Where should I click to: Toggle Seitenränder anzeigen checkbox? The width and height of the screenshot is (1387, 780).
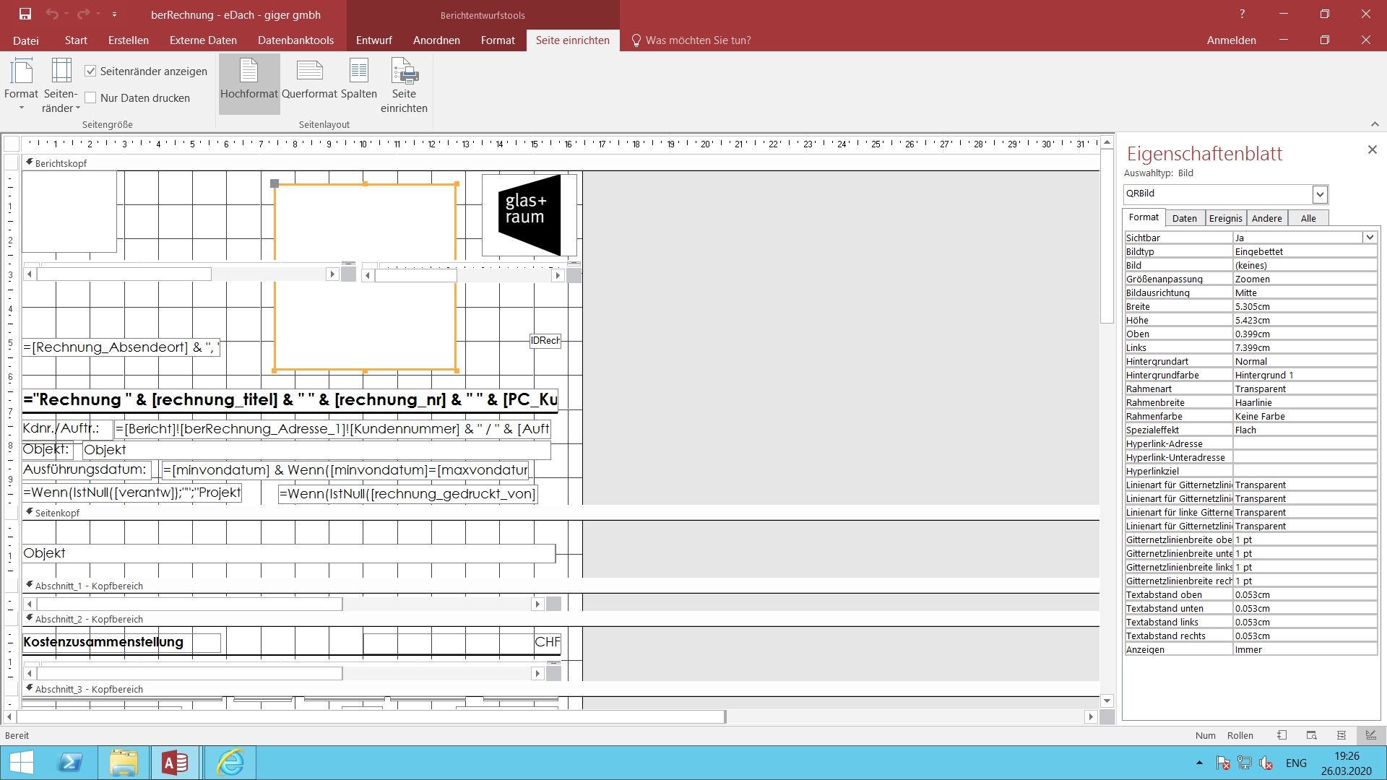90,71
